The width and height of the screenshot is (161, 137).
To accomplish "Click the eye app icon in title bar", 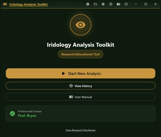I will [5, 4].
